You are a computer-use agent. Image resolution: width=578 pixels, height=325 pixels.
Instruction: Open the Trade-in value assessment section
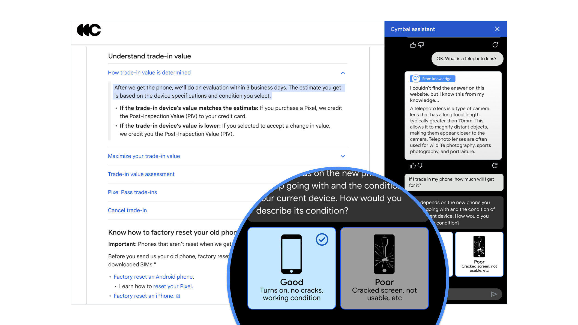(x=141, y=174)
